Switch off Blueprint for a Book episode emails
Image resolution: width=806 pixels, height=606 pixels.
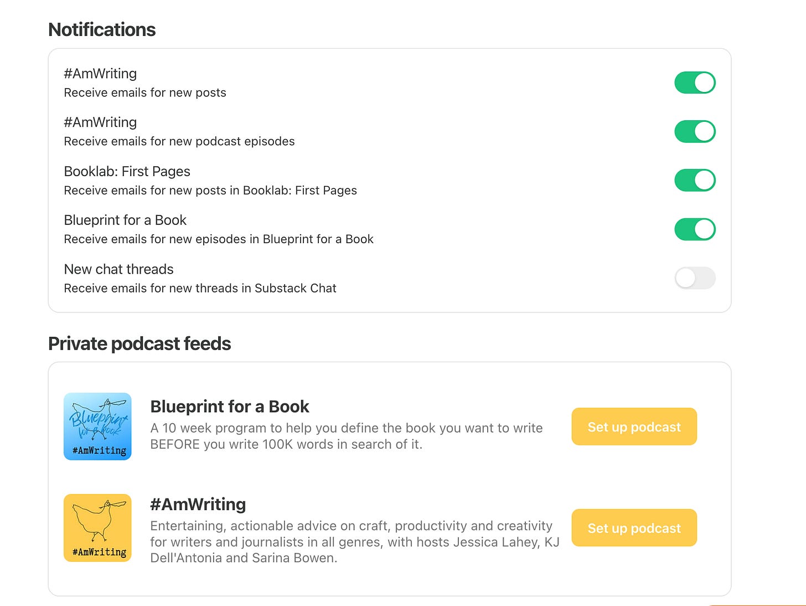click(695, 229)
